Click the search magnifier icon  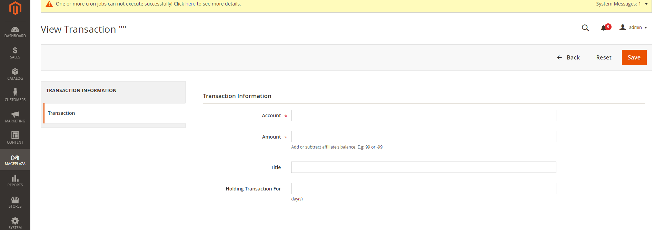click(x=585, y=28)
